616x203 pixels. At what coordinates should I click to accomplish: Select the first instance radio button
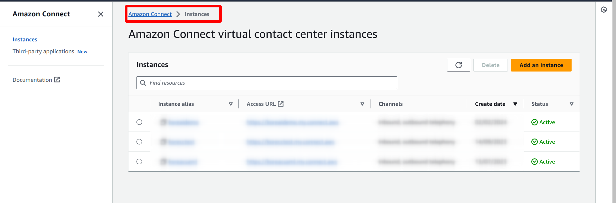pos(139,122)
